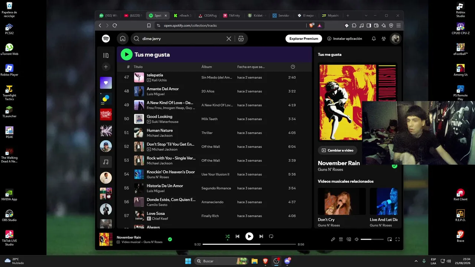Screen dimensions: 475x267
Task: Open the connect to device icon
Action: point(349,239)
